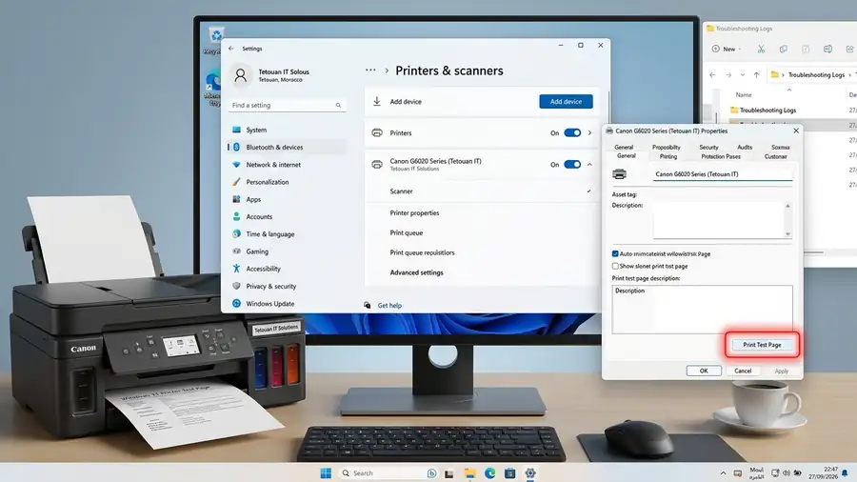Select the System monitor icon in sidebar
Screen dimensions: 857x482
pyautogui.click(x=236, y=130)
